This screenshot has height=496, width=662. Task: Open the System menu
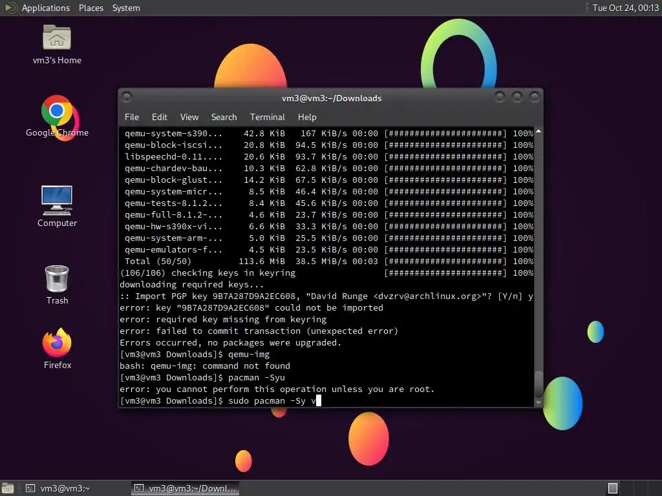pos(126,8)
